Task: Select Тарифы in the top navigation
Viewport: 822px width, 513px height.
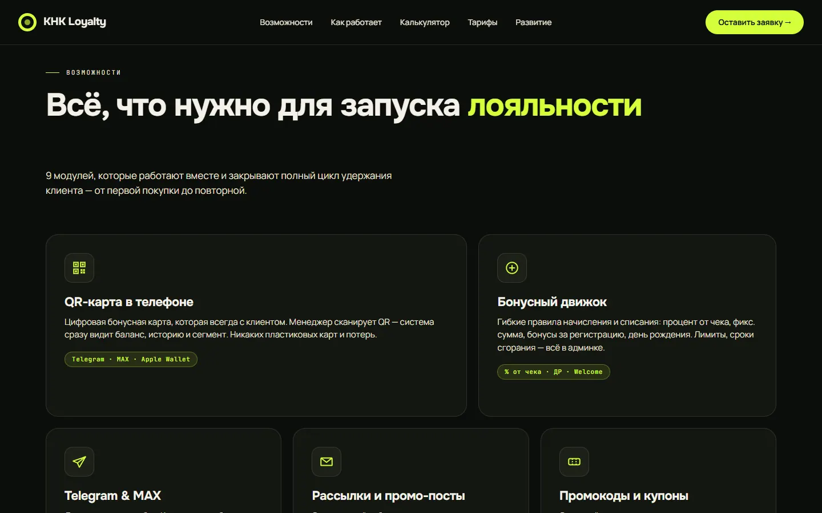Action: pyautogui.click(x=482, y=22)
